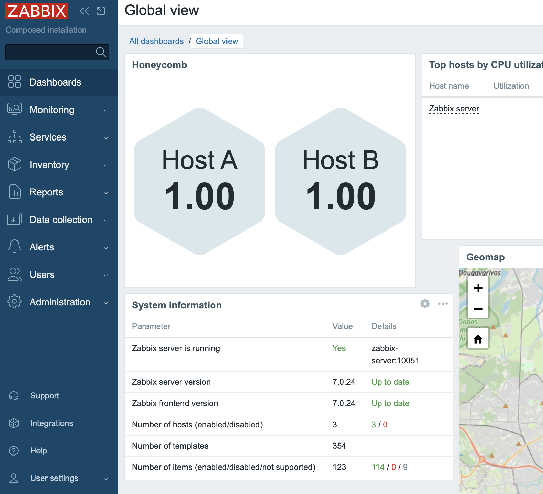This screenshot has width=543, height=494.
Task: Click the search magnifier icon
Action: 101,52
